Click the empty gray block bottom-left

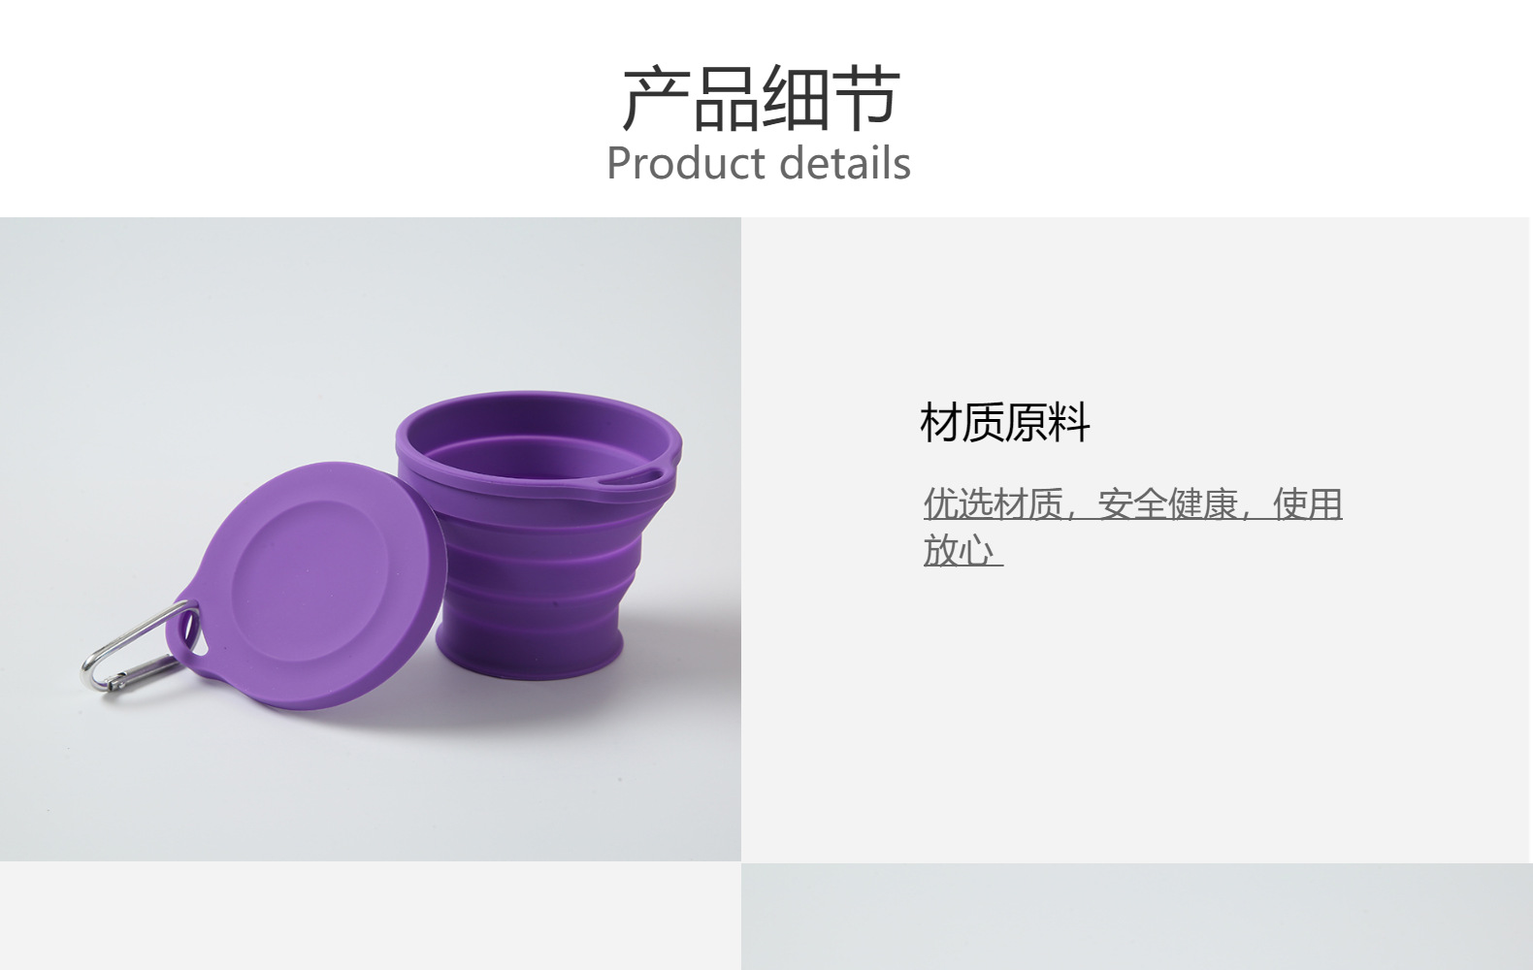click(x=371, y=917)
